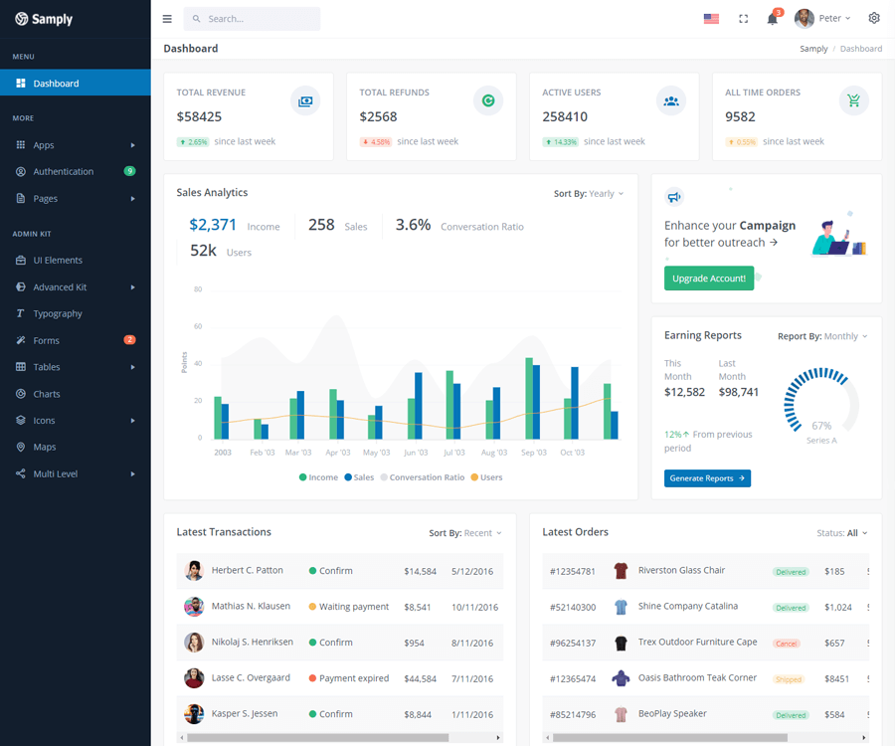
Task: Toggle Users series in chart legend
Action: [x=486, y=477]
